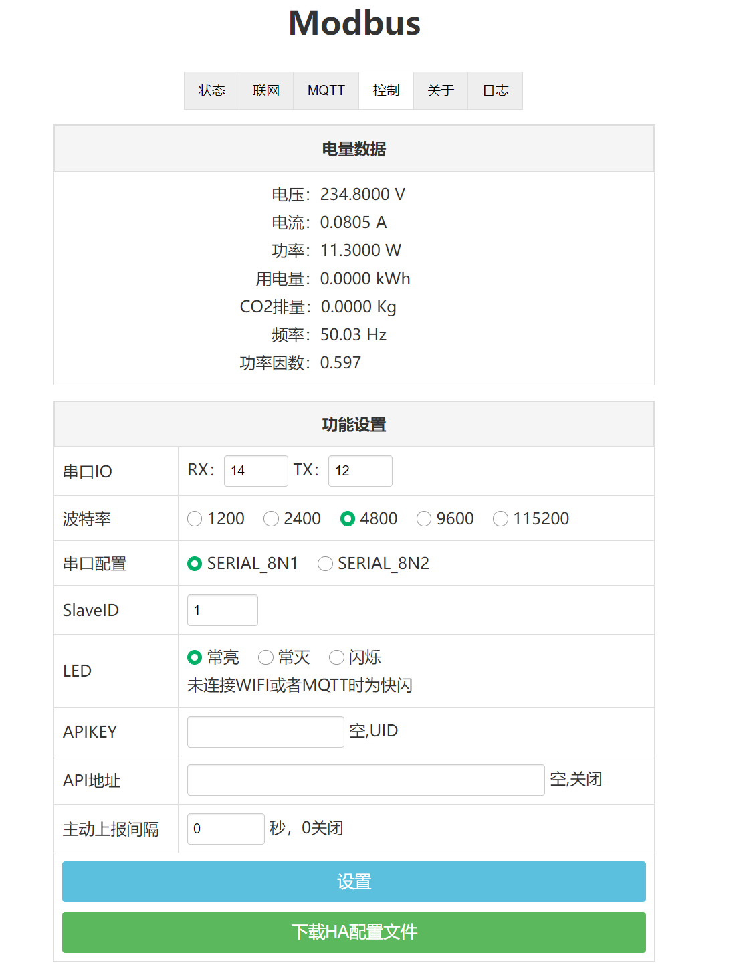Click the APIKEY input field
This screenshot has height=973, width=749.
tap(265, 732)
